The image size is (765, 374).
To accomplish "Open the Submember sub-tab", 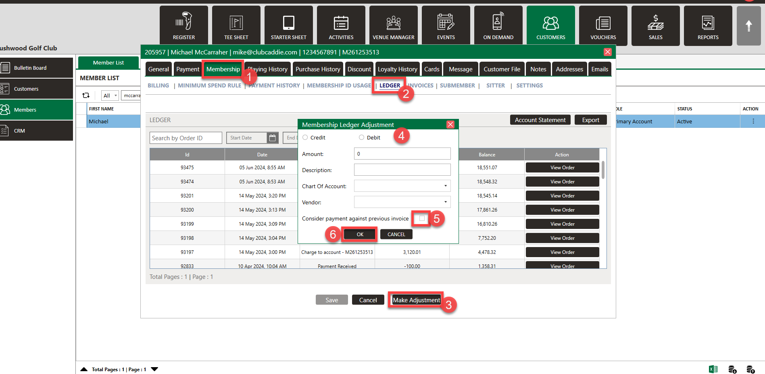I will click(457, 85).
